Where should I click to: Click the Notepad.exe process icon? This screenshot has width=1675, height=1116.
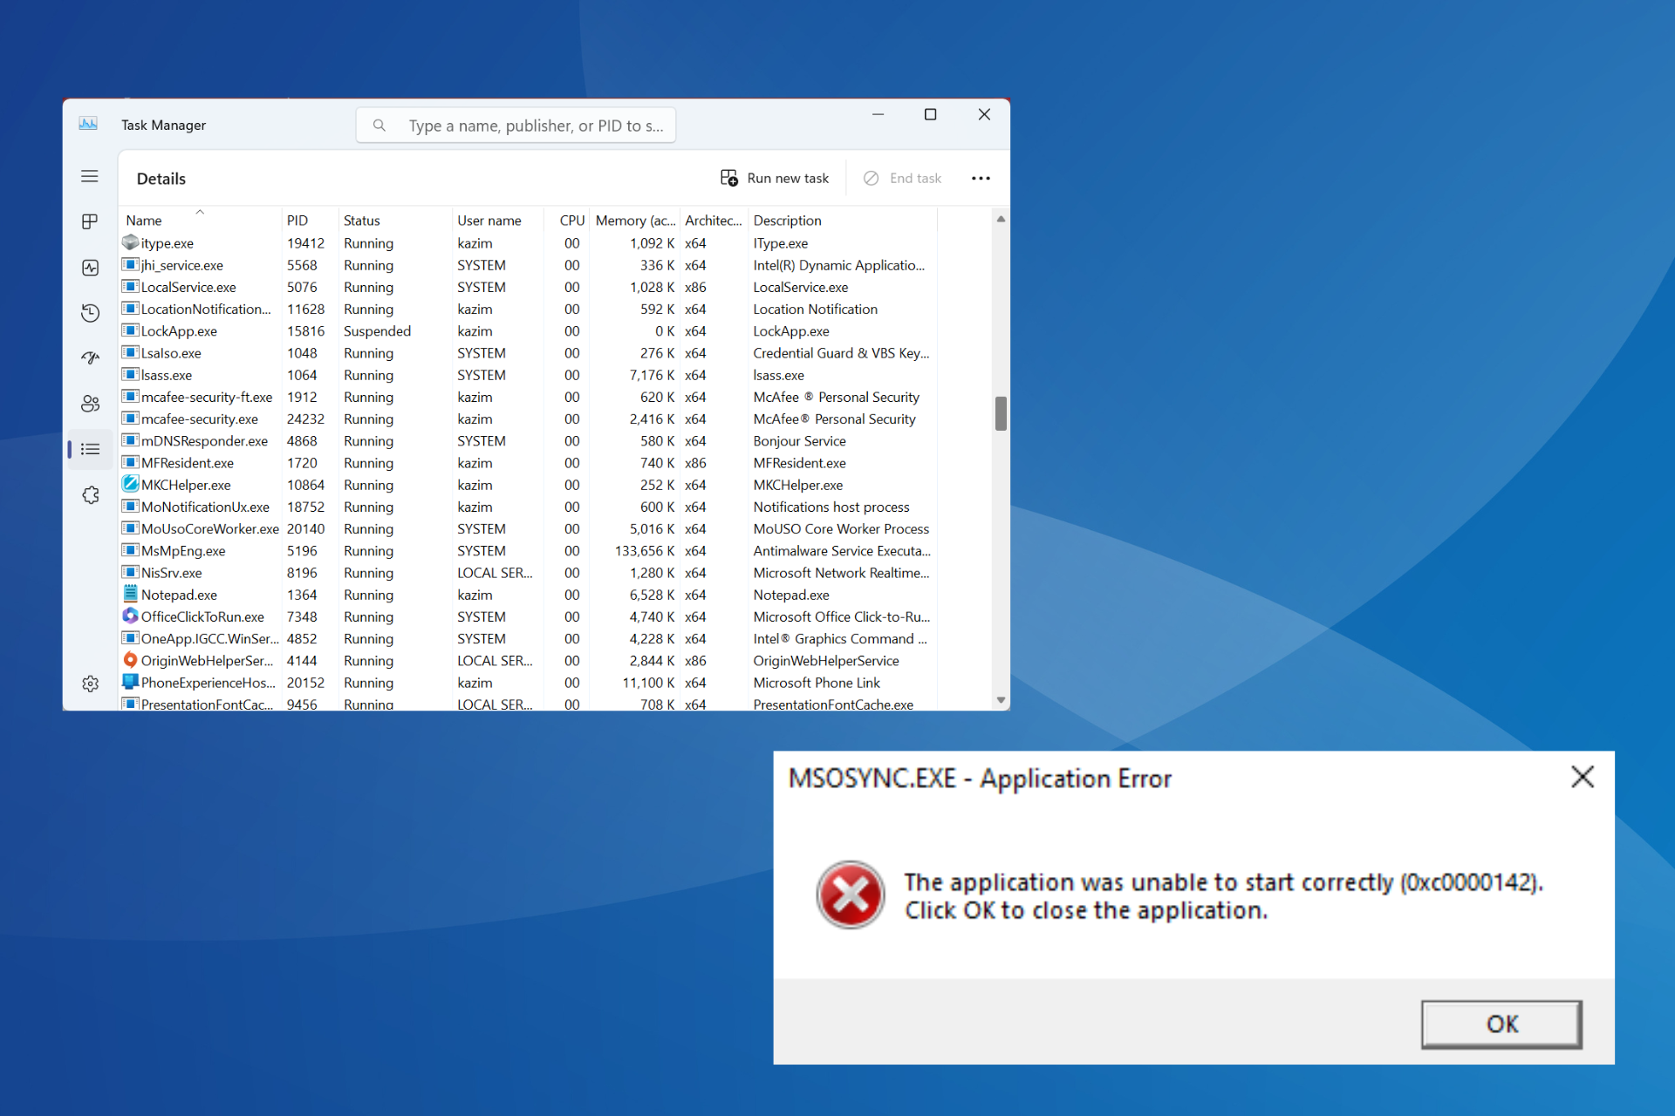click(x=130, y=594)
